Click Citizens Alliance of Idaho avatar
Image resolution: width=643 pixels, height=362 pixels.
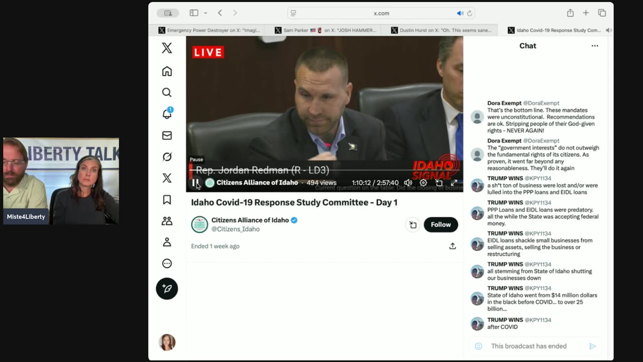(199, 225)
